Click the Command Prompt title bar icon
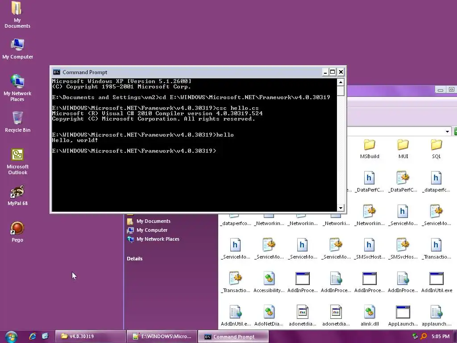 pos(57,72)
